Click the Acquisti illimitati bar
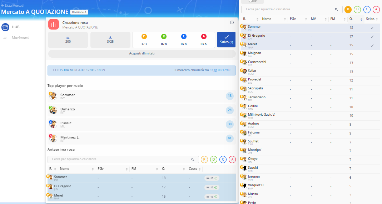Image resolution: width=382 pixels, height=204 pixels. [142, 53]
